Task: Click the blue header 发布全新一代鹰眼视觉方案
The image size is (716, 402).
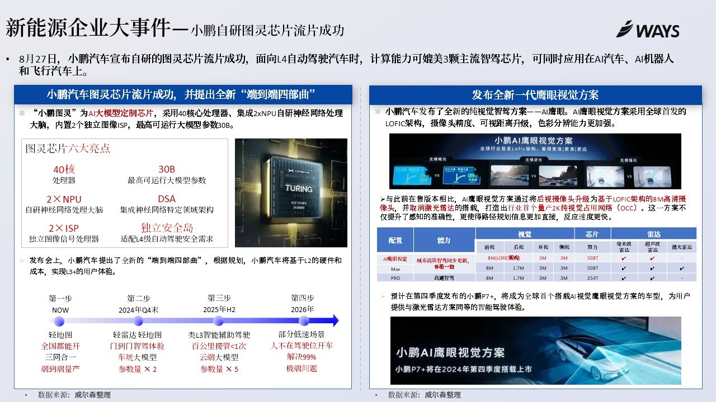Action: tap(535, 94)
